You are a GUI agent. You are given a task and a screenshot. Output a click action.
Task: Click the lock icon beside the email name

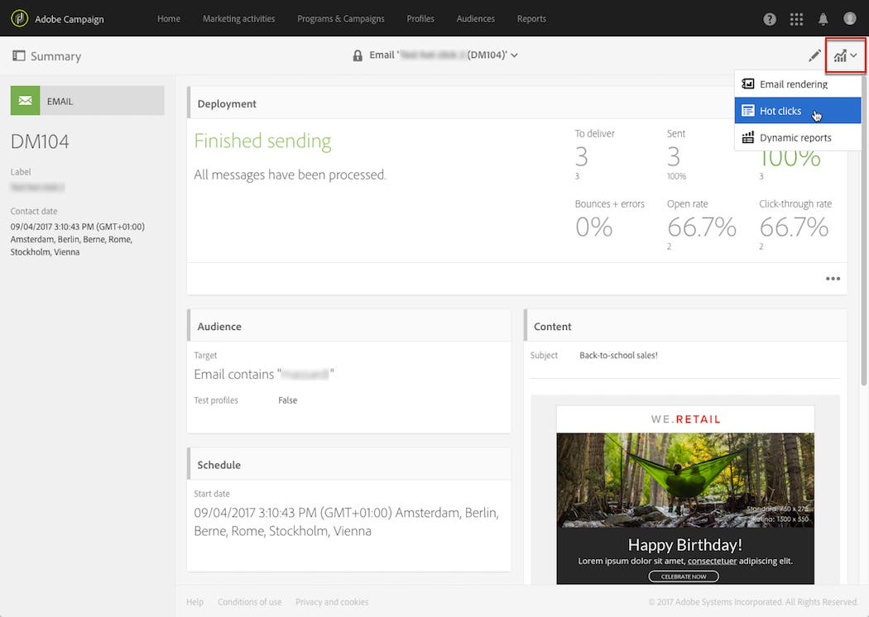pyautogui.click(x=358, y=55)
